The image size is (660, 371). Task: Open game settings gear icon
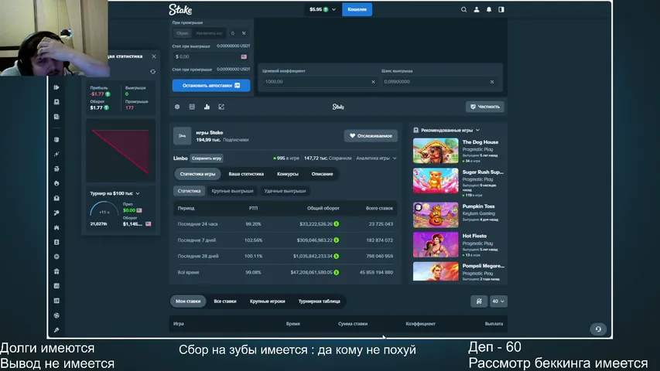[177, 107]
